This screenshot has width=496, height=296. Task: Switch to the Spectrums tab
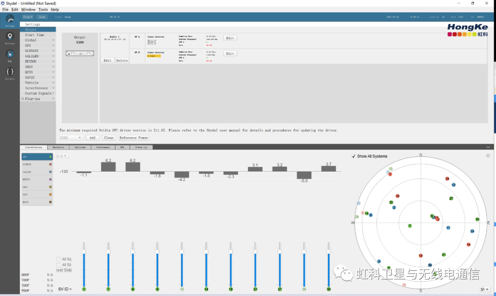[80, 147]
